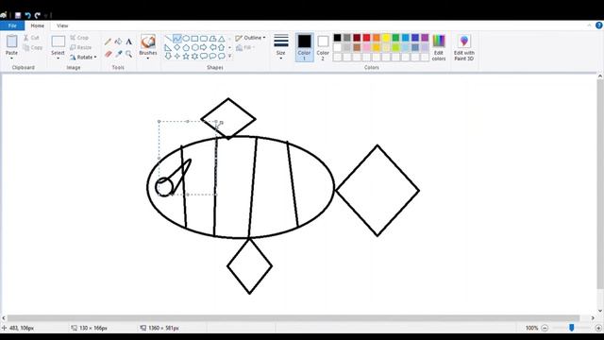This screenshot has width=604, height=340.
Task: Choose the Up arrow shape
Action: tap(222, 47)
